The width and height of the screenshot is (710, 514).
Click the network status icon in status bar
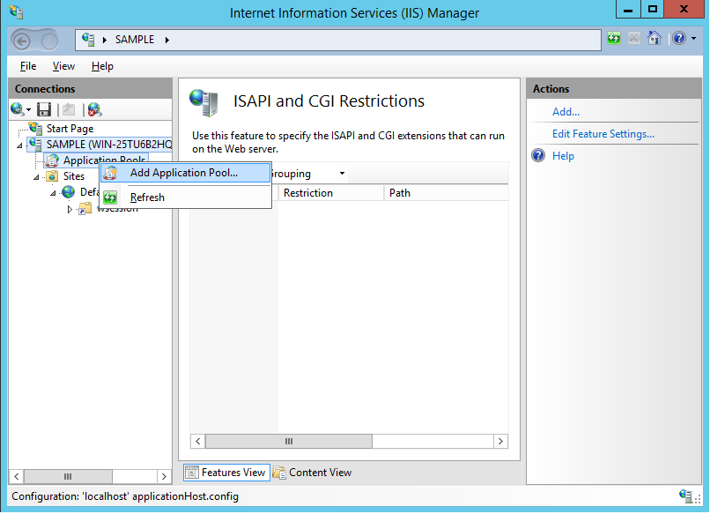(x=685, y=495)
